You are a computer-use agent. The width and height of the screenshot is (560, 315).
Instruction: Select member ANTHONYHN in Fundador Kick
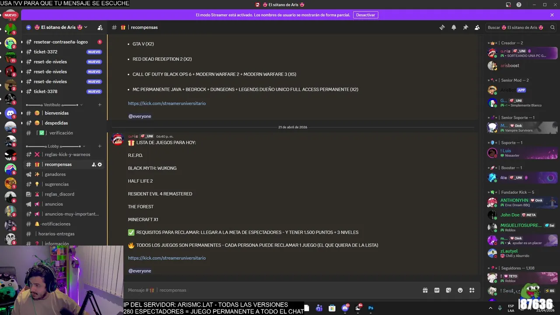(x=523, y=203)
